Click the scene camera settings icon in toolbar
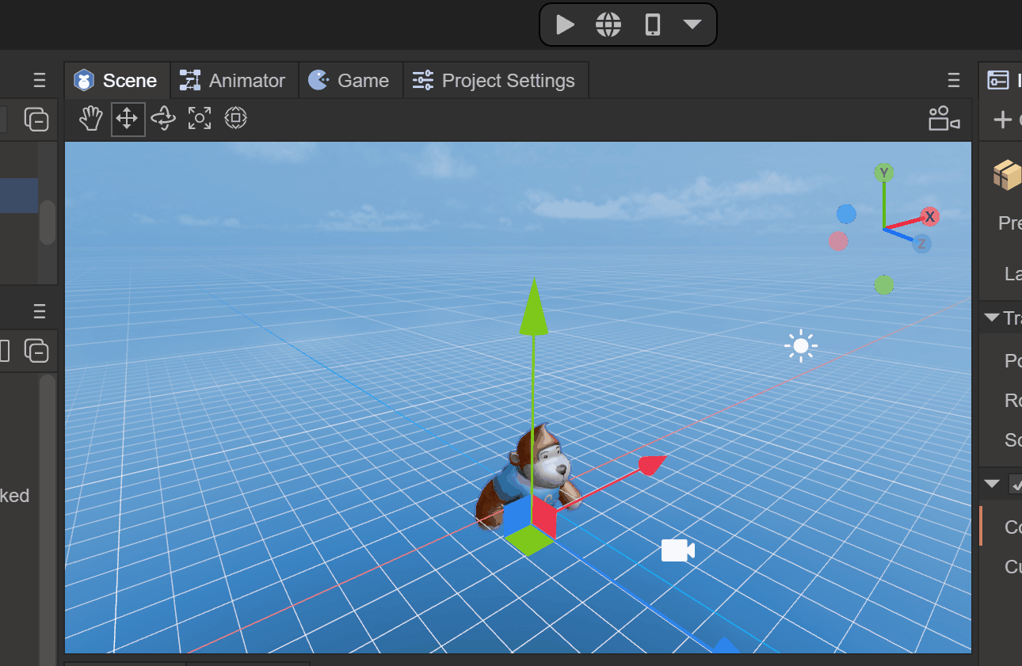 tap(944, 119)
